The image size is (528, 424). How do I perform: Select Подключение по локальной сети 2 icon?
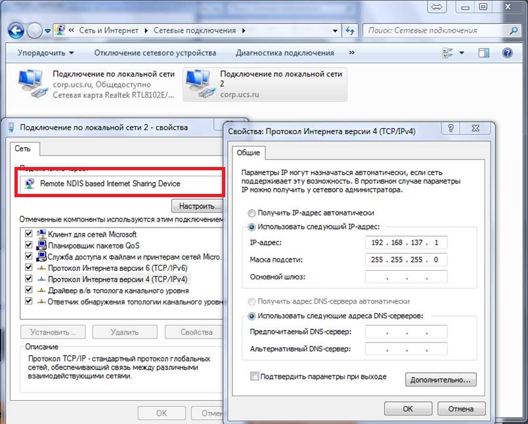200,83
